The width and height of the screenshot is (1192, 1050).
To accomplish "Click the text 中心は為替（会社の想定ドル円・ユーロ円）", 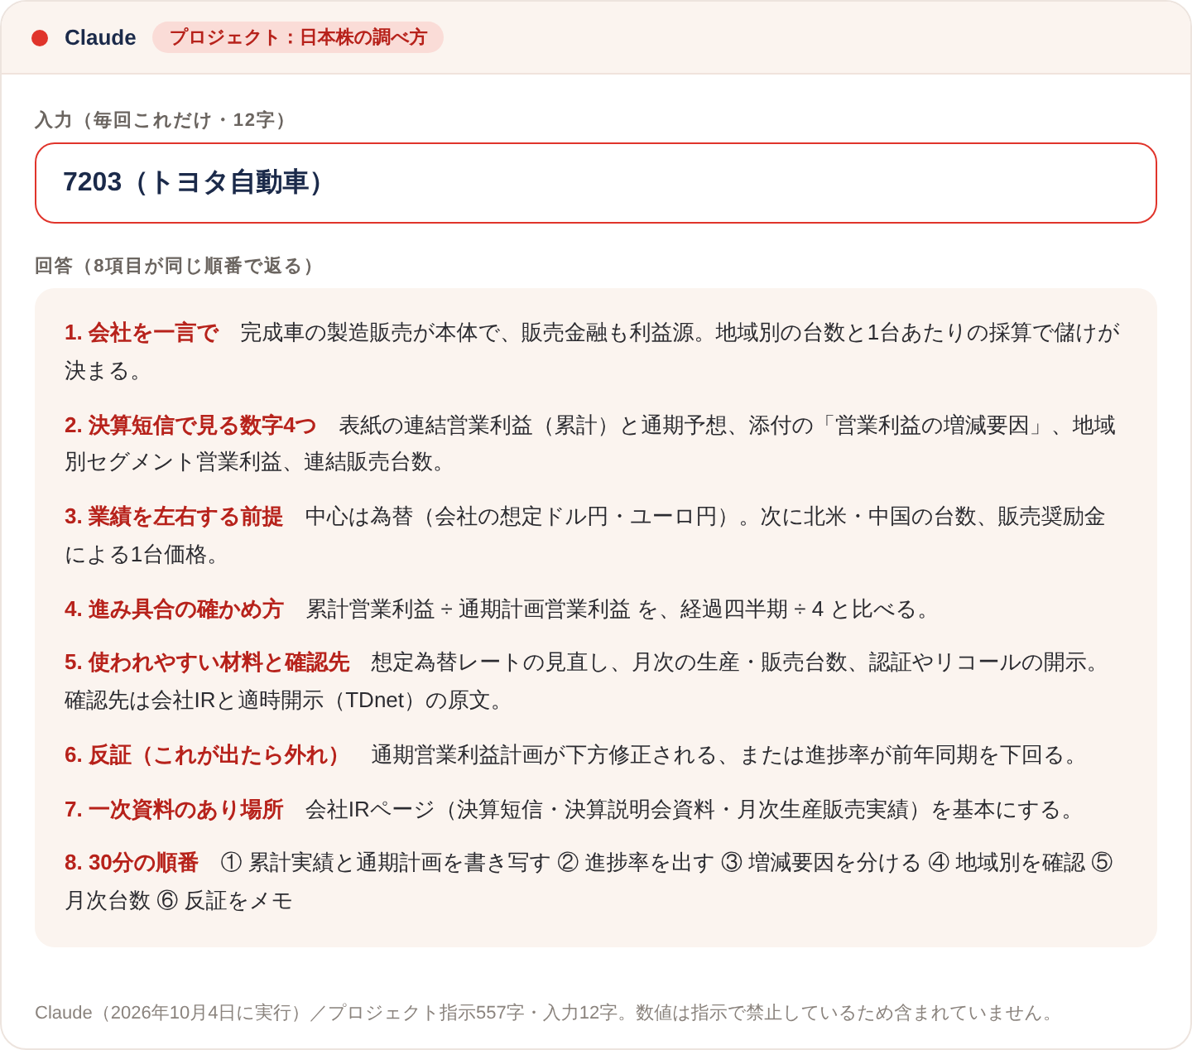I will [x=522, y=517].
